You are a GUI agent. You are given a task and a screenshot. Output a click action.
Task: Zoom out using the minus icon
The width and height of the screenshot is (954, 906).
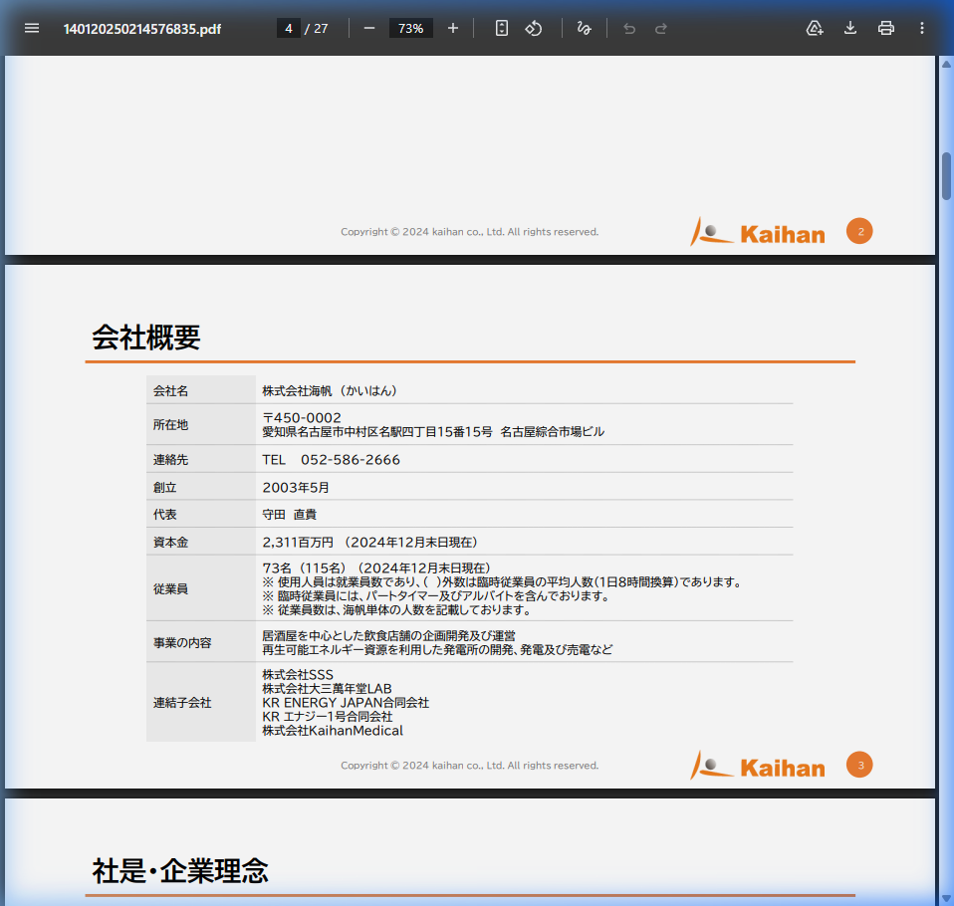point(369,28)
